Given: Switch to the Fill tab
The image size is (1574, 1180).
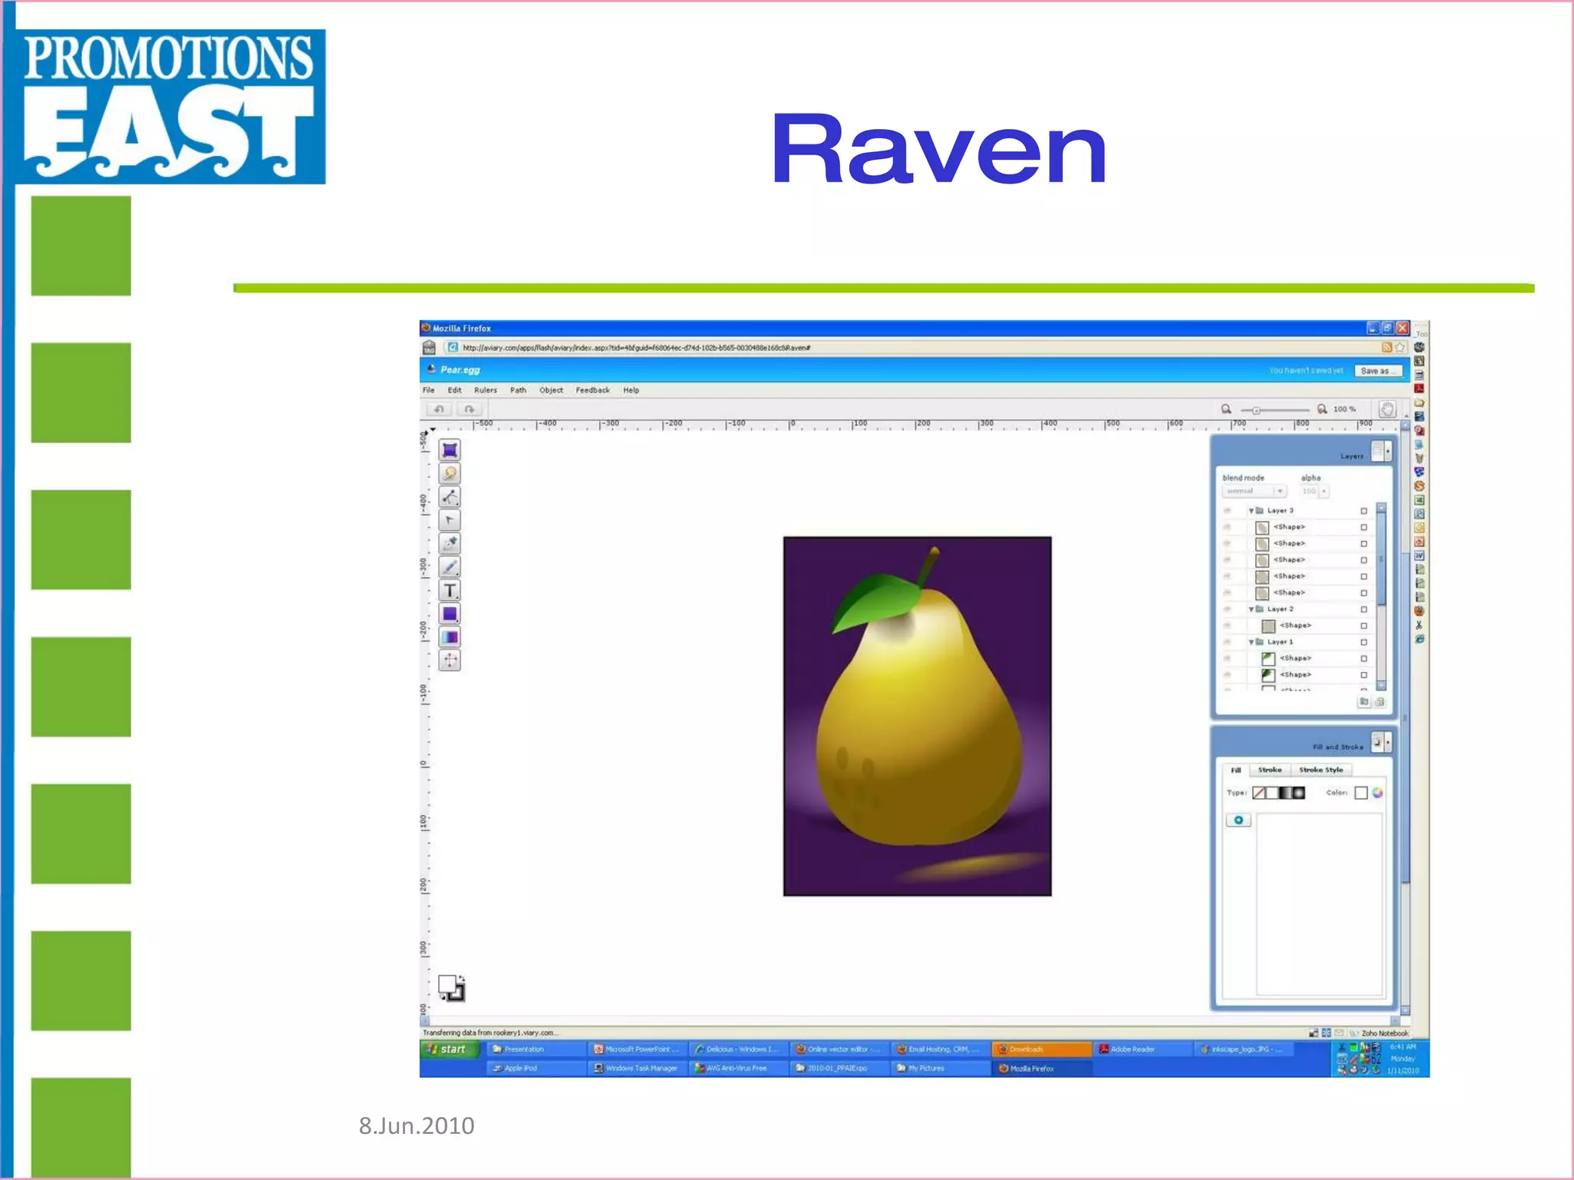Looking at the screenshot, I should [x=1236, y=770].
